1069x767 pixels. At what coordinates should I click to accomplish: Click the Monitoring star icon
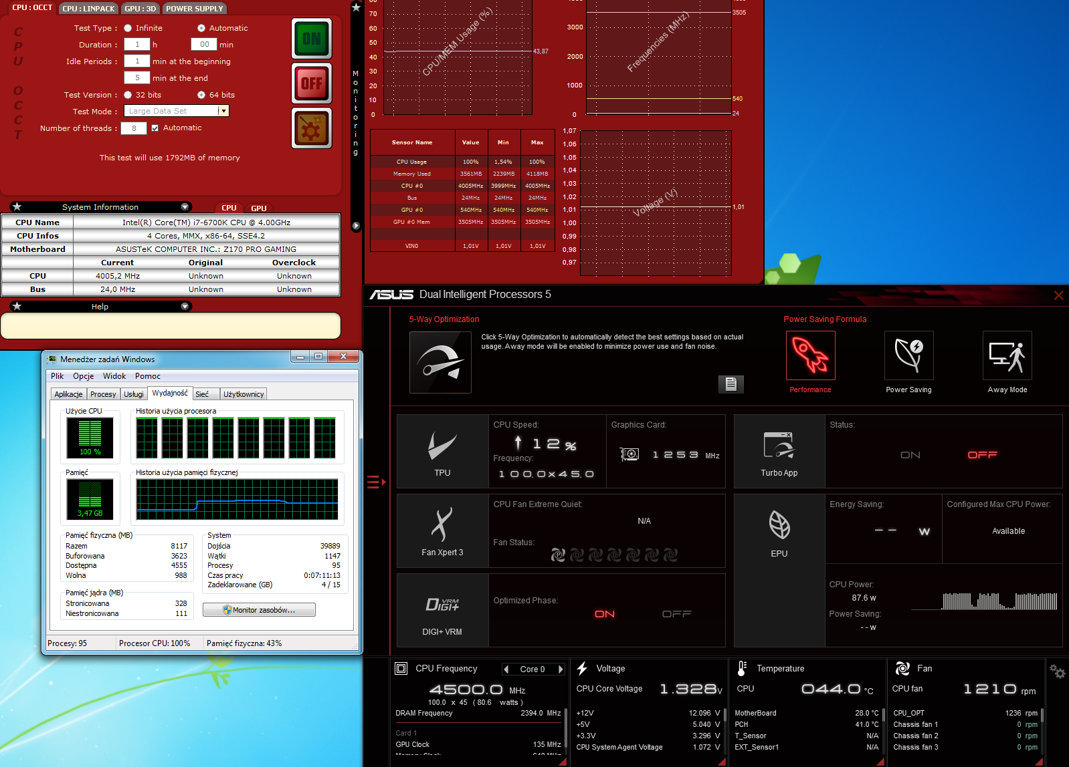click(356, 7)
